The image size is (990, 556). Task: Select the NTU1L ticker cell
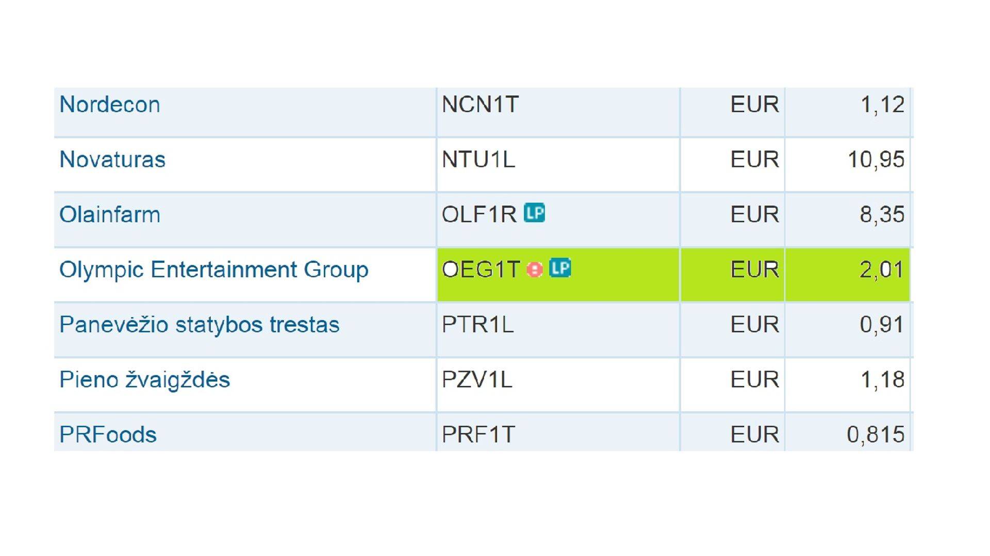(x=478, y=160)
